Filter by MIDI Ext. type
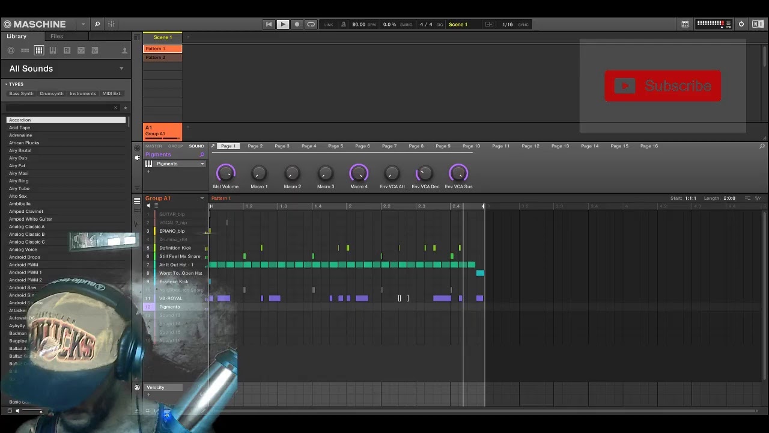Viewport: 769px width, 433px height. coord(112,94)
